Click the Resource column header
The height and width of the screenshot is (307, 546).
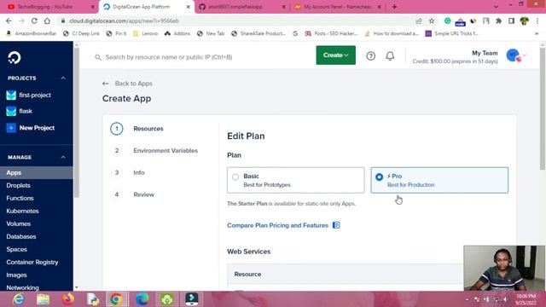tap(247, 275)
